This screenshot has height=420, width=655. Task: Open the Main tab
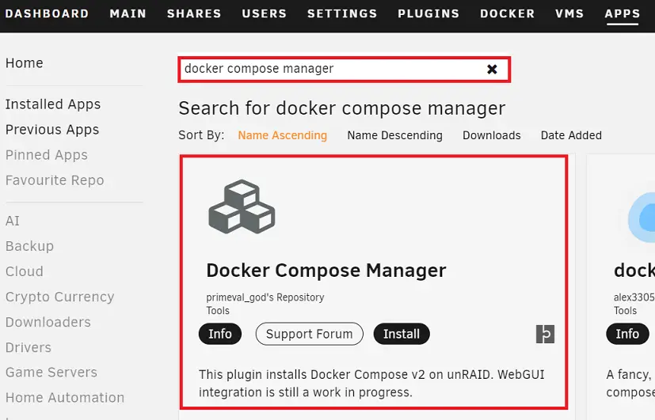128,13
